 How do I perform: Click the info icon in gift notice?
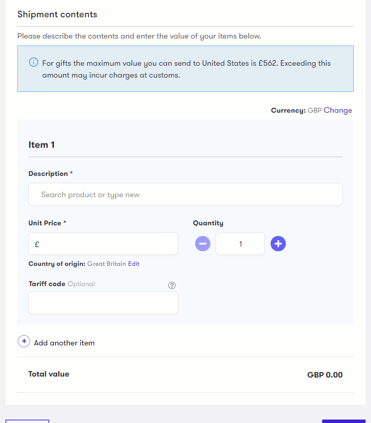(x=34, y=63)
